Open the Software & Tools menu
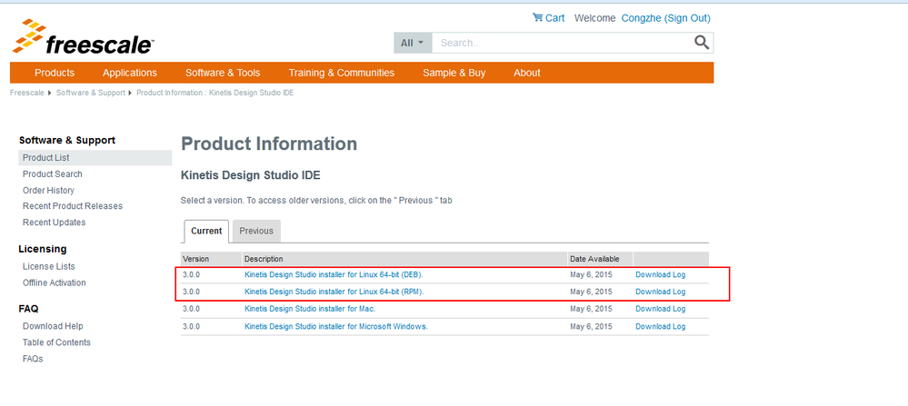 point(223,73)
